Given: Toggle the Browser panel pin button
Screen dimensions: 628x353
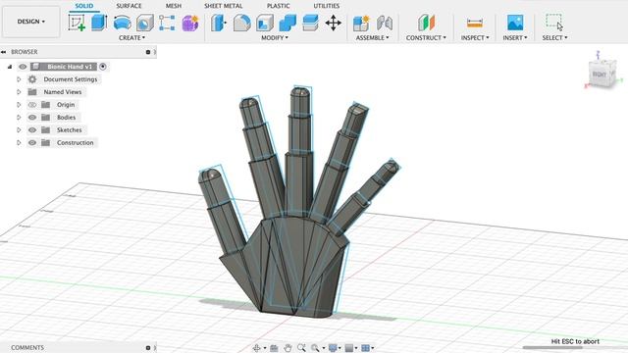Looking at the screenshot, I should tap(148, 52).
